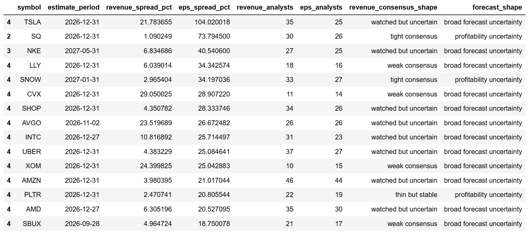
Task: Click the revenue spread value 6.834686
Action: pos(158,51)
